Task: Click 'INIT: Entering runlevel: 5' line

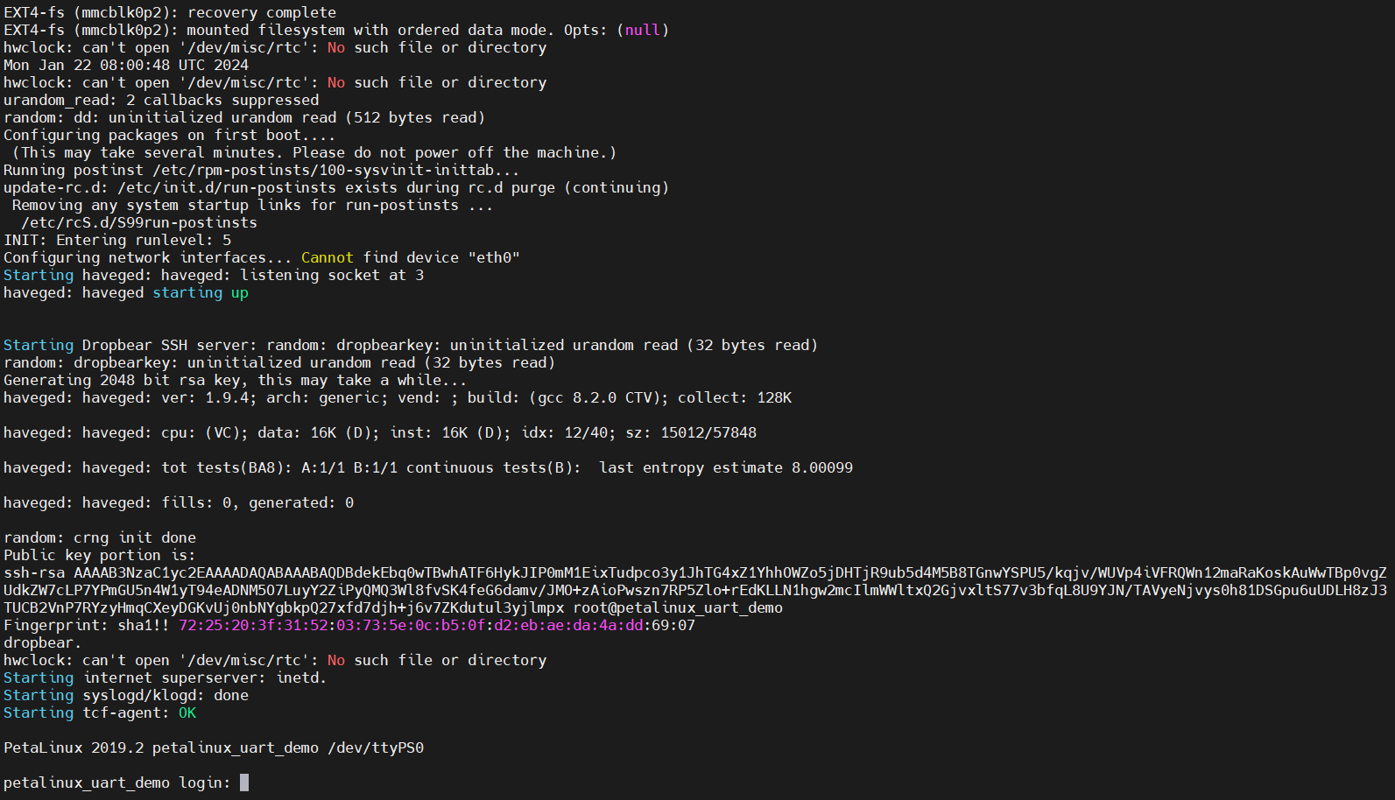Action: pyautogui.click(x=117, y=240)
